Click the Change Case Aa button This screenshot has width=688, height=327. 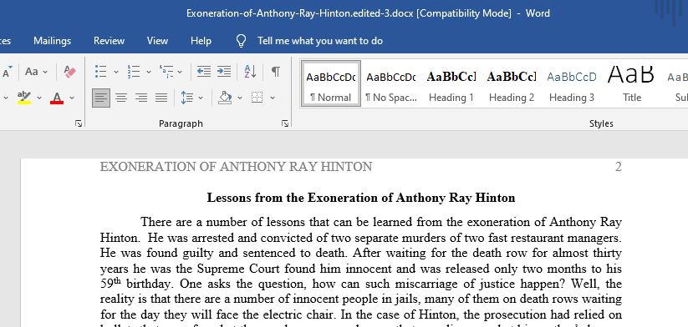[x=32, y=72]
